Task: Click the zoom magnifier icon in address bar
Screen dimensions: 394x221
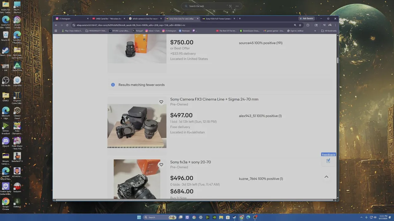Action: point(295,25)
